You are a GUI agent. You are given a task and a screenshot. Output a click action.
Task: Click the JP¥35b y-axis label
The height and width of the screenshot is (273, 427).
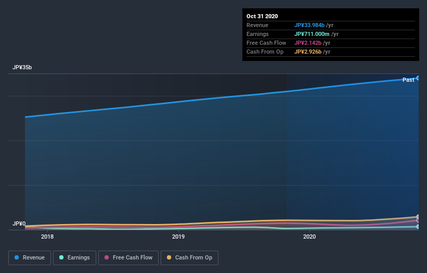[x=22, y=67]
